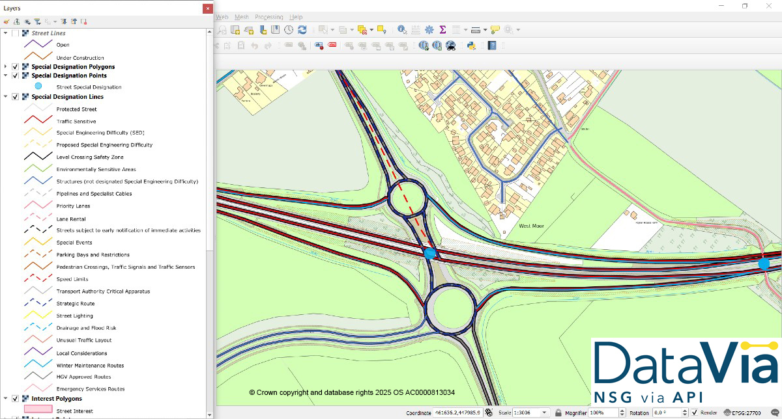Image resolution: width=782 pixels, height=419 pixels.
Task: Open the Web menu
Action: pyautogui.click(x=222, y=16)
